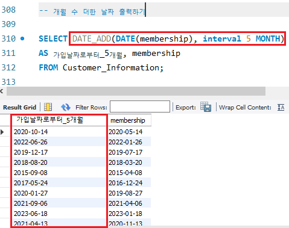
Task: Select cell 2017-05-24
Action: [59, 183]
